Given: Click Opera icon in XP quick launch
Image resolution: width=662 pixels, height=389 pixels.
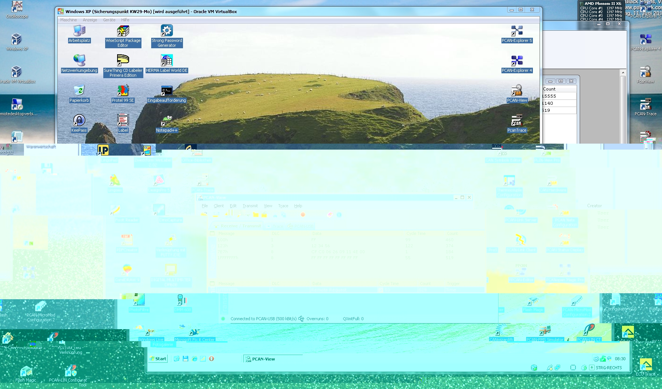Looking at the screenshot, I should pos(211,358).
